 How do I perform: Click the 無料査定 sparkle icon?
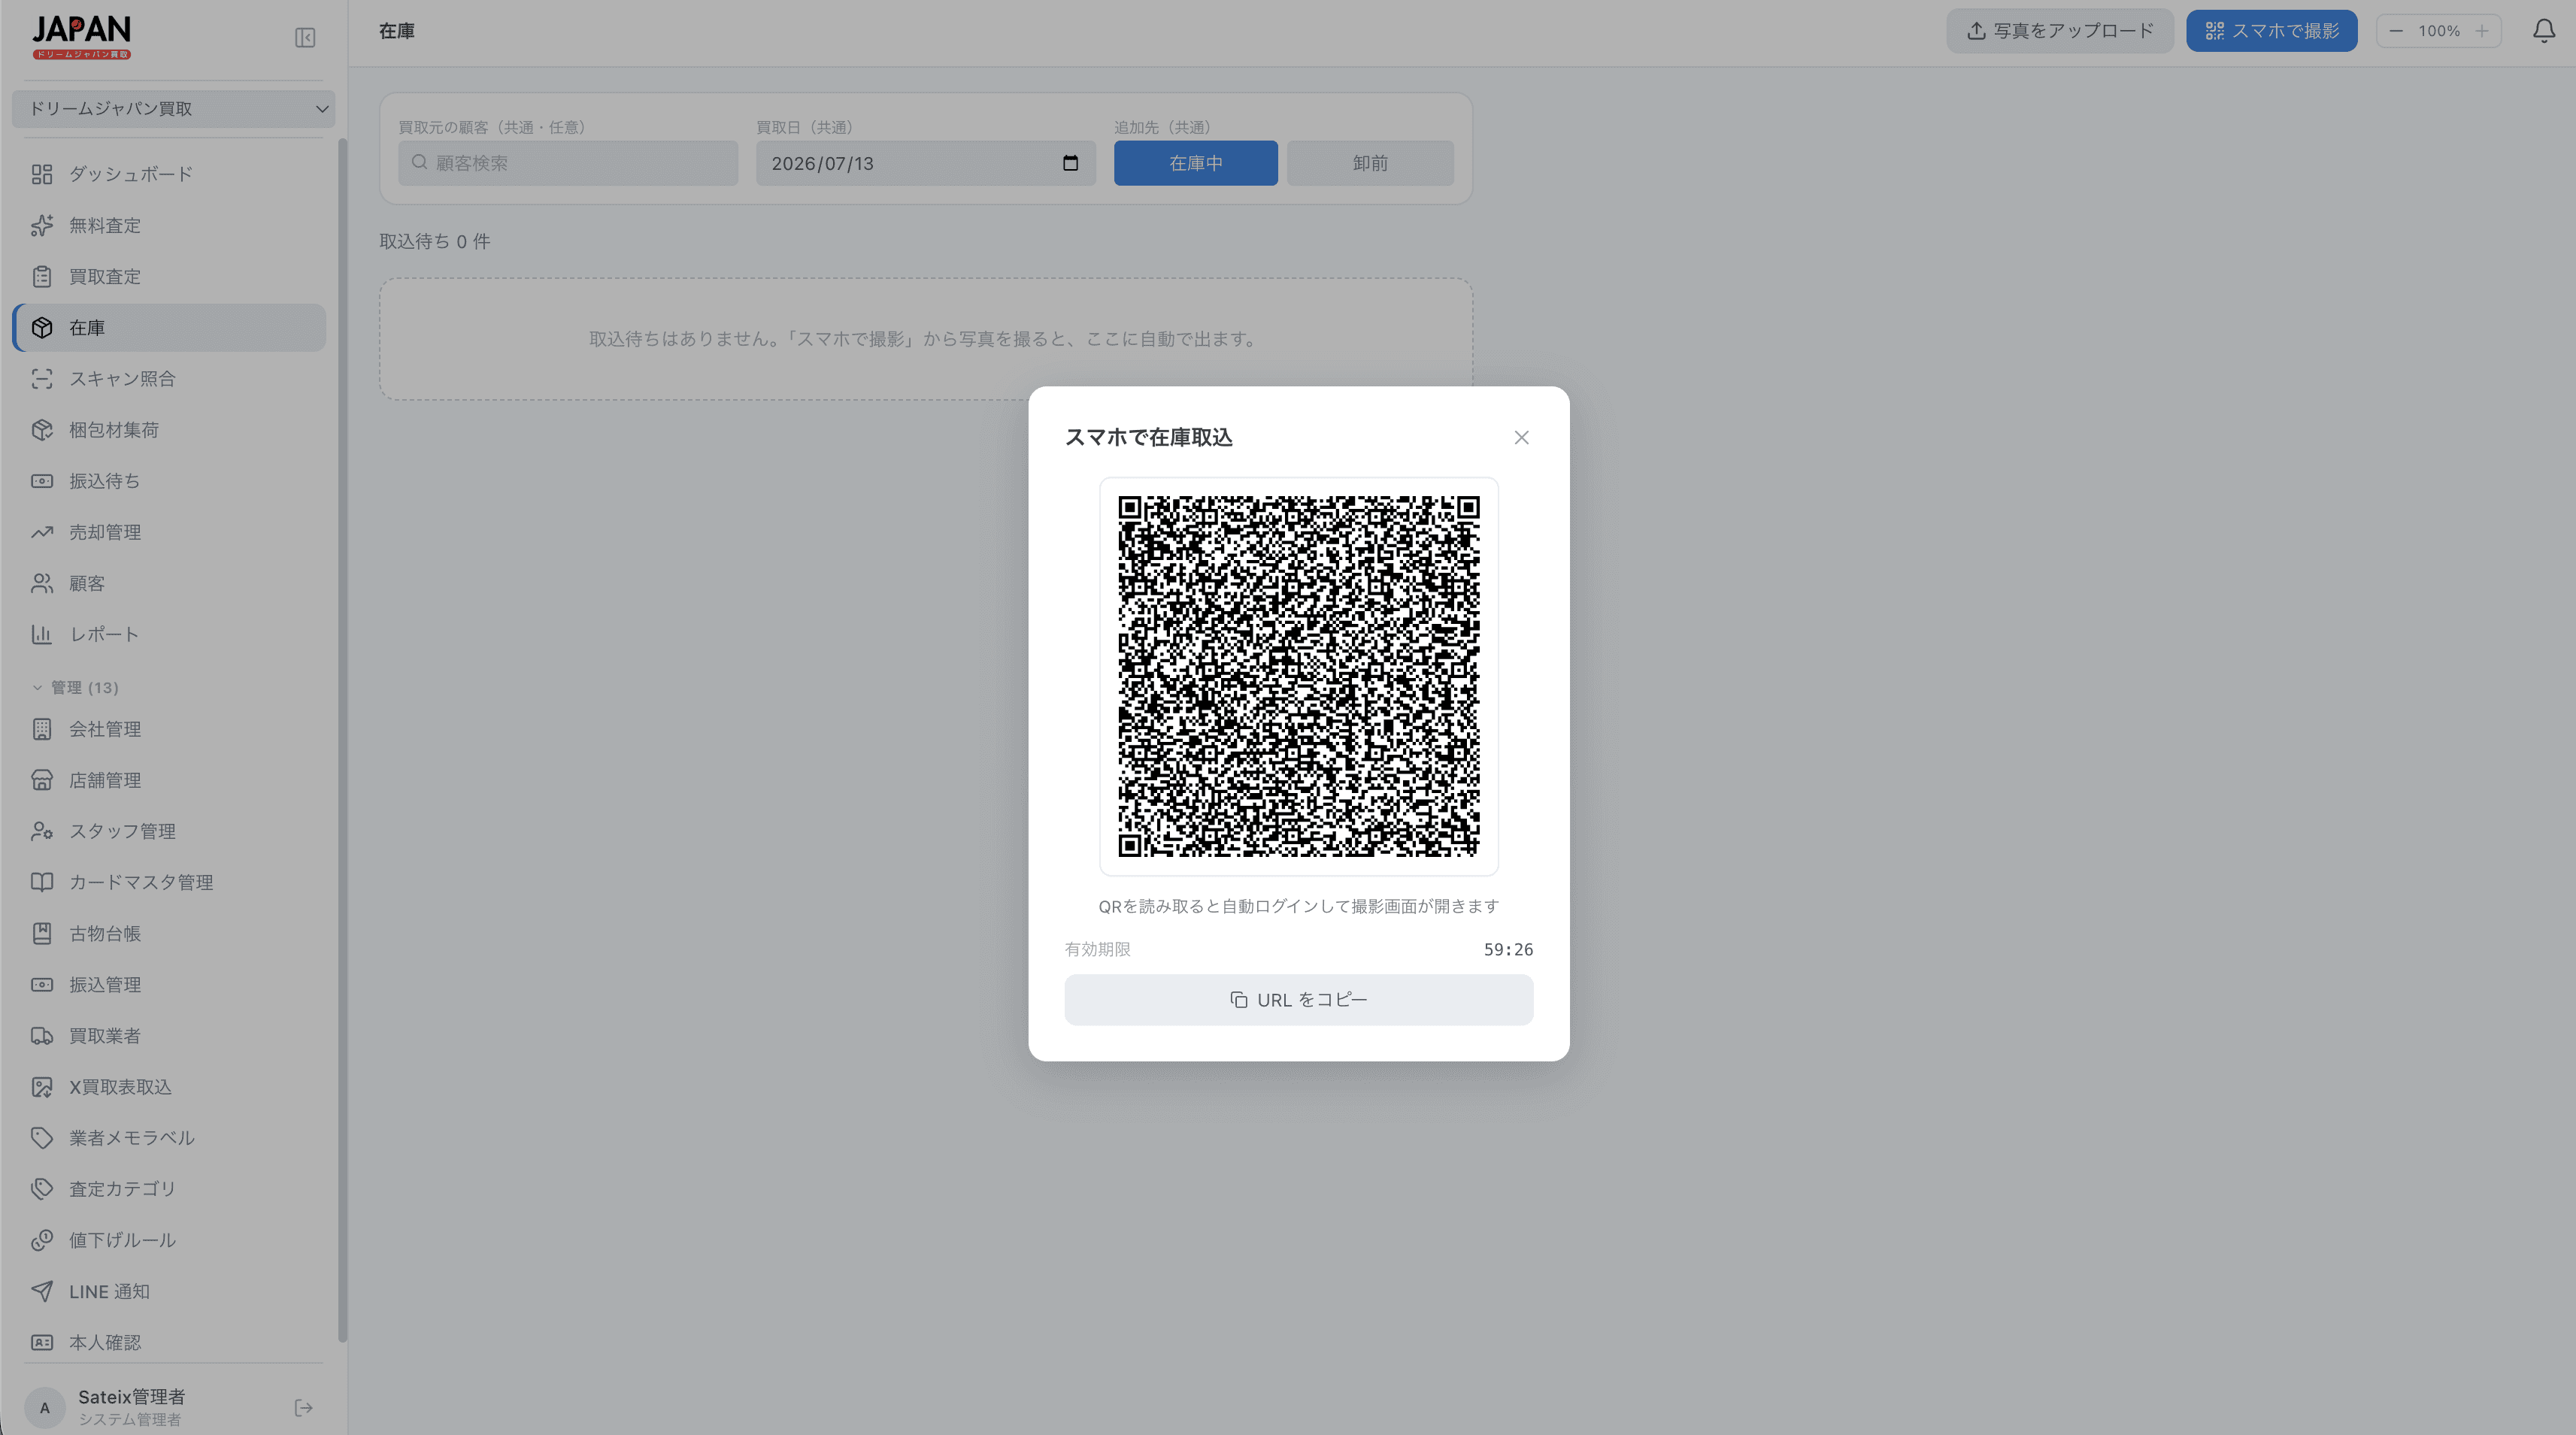point(42,226)
